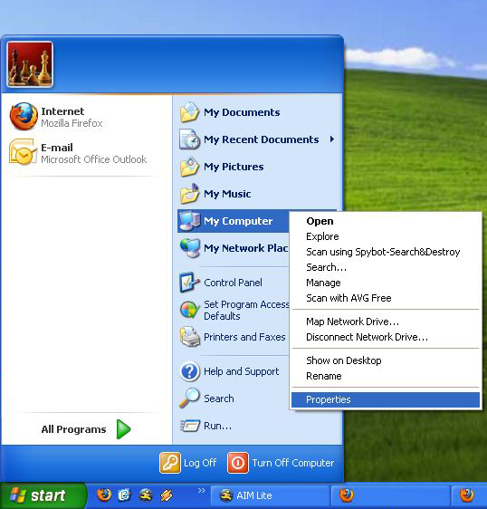Viewport: 487px width, 509px height.
Task: Click the Turn Off Computer button
Action: pos(281,463)
